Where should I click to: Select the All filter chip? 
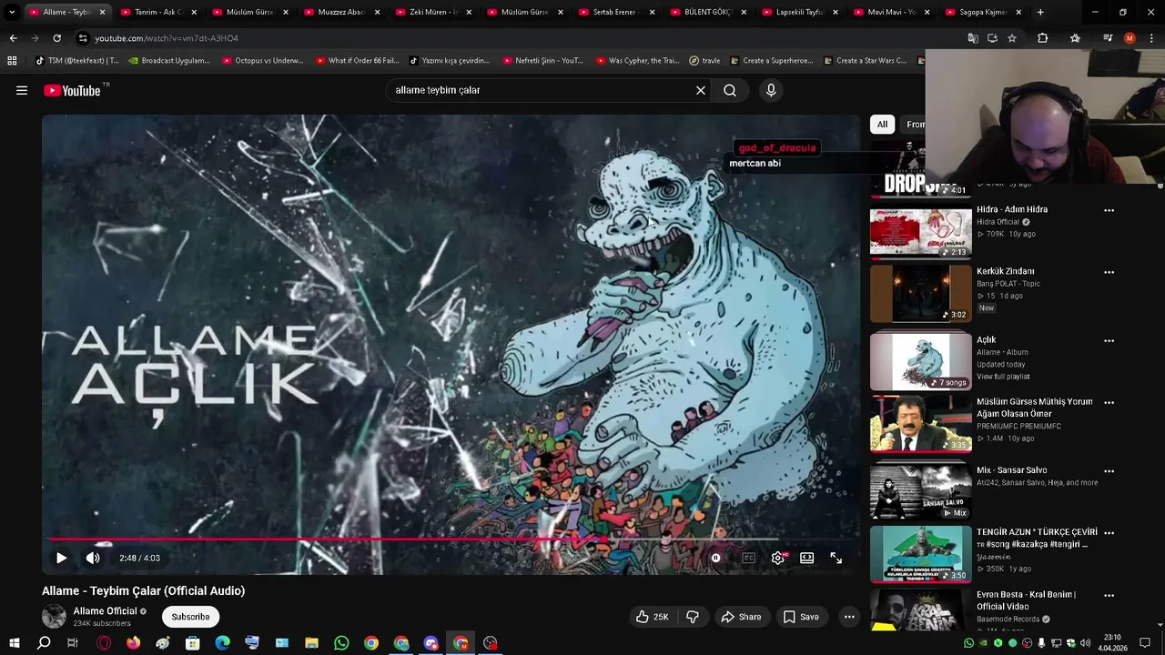point(882,124)
